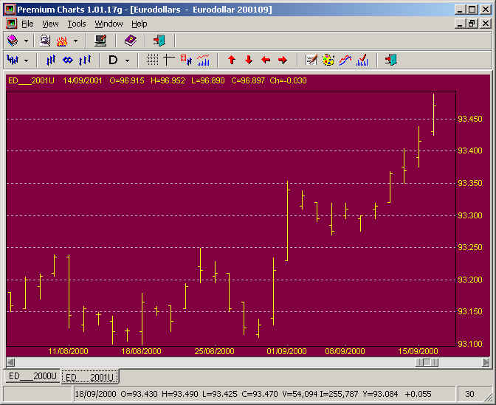The image size is (496, 405).
Task: Click the exit door icon in top toolbar
Action: point(159,41)
